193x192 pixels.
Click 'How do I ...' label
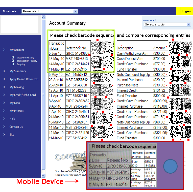click(x=151, y=20)
